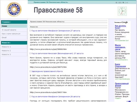Click 'Православие 58 Пензенская область:' content header
Screen dimensions: 137x102
click(68, 21)
